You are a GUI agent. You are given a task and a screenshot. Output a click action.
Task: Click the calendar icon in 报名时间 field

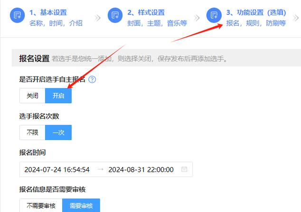click(184, 169)
